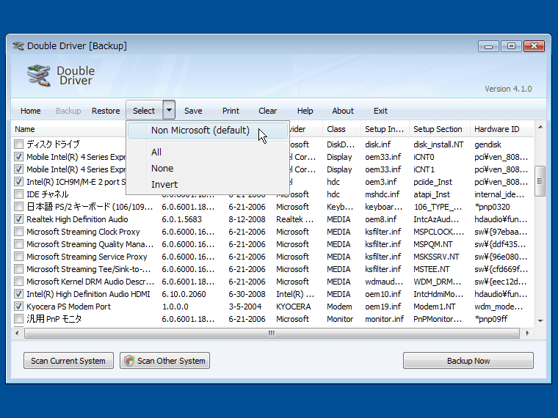Viewport: 558px width, 418px height.
Task: Check Microsoft Streaming Quality Manager checkbox
Action: 18,244
